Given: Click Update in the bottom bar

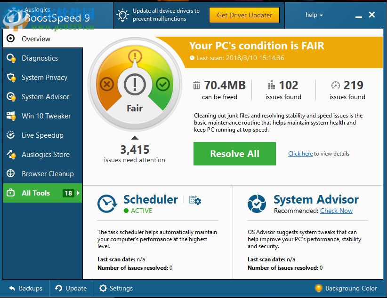Looking at the screenshot, I should [71, 288].
